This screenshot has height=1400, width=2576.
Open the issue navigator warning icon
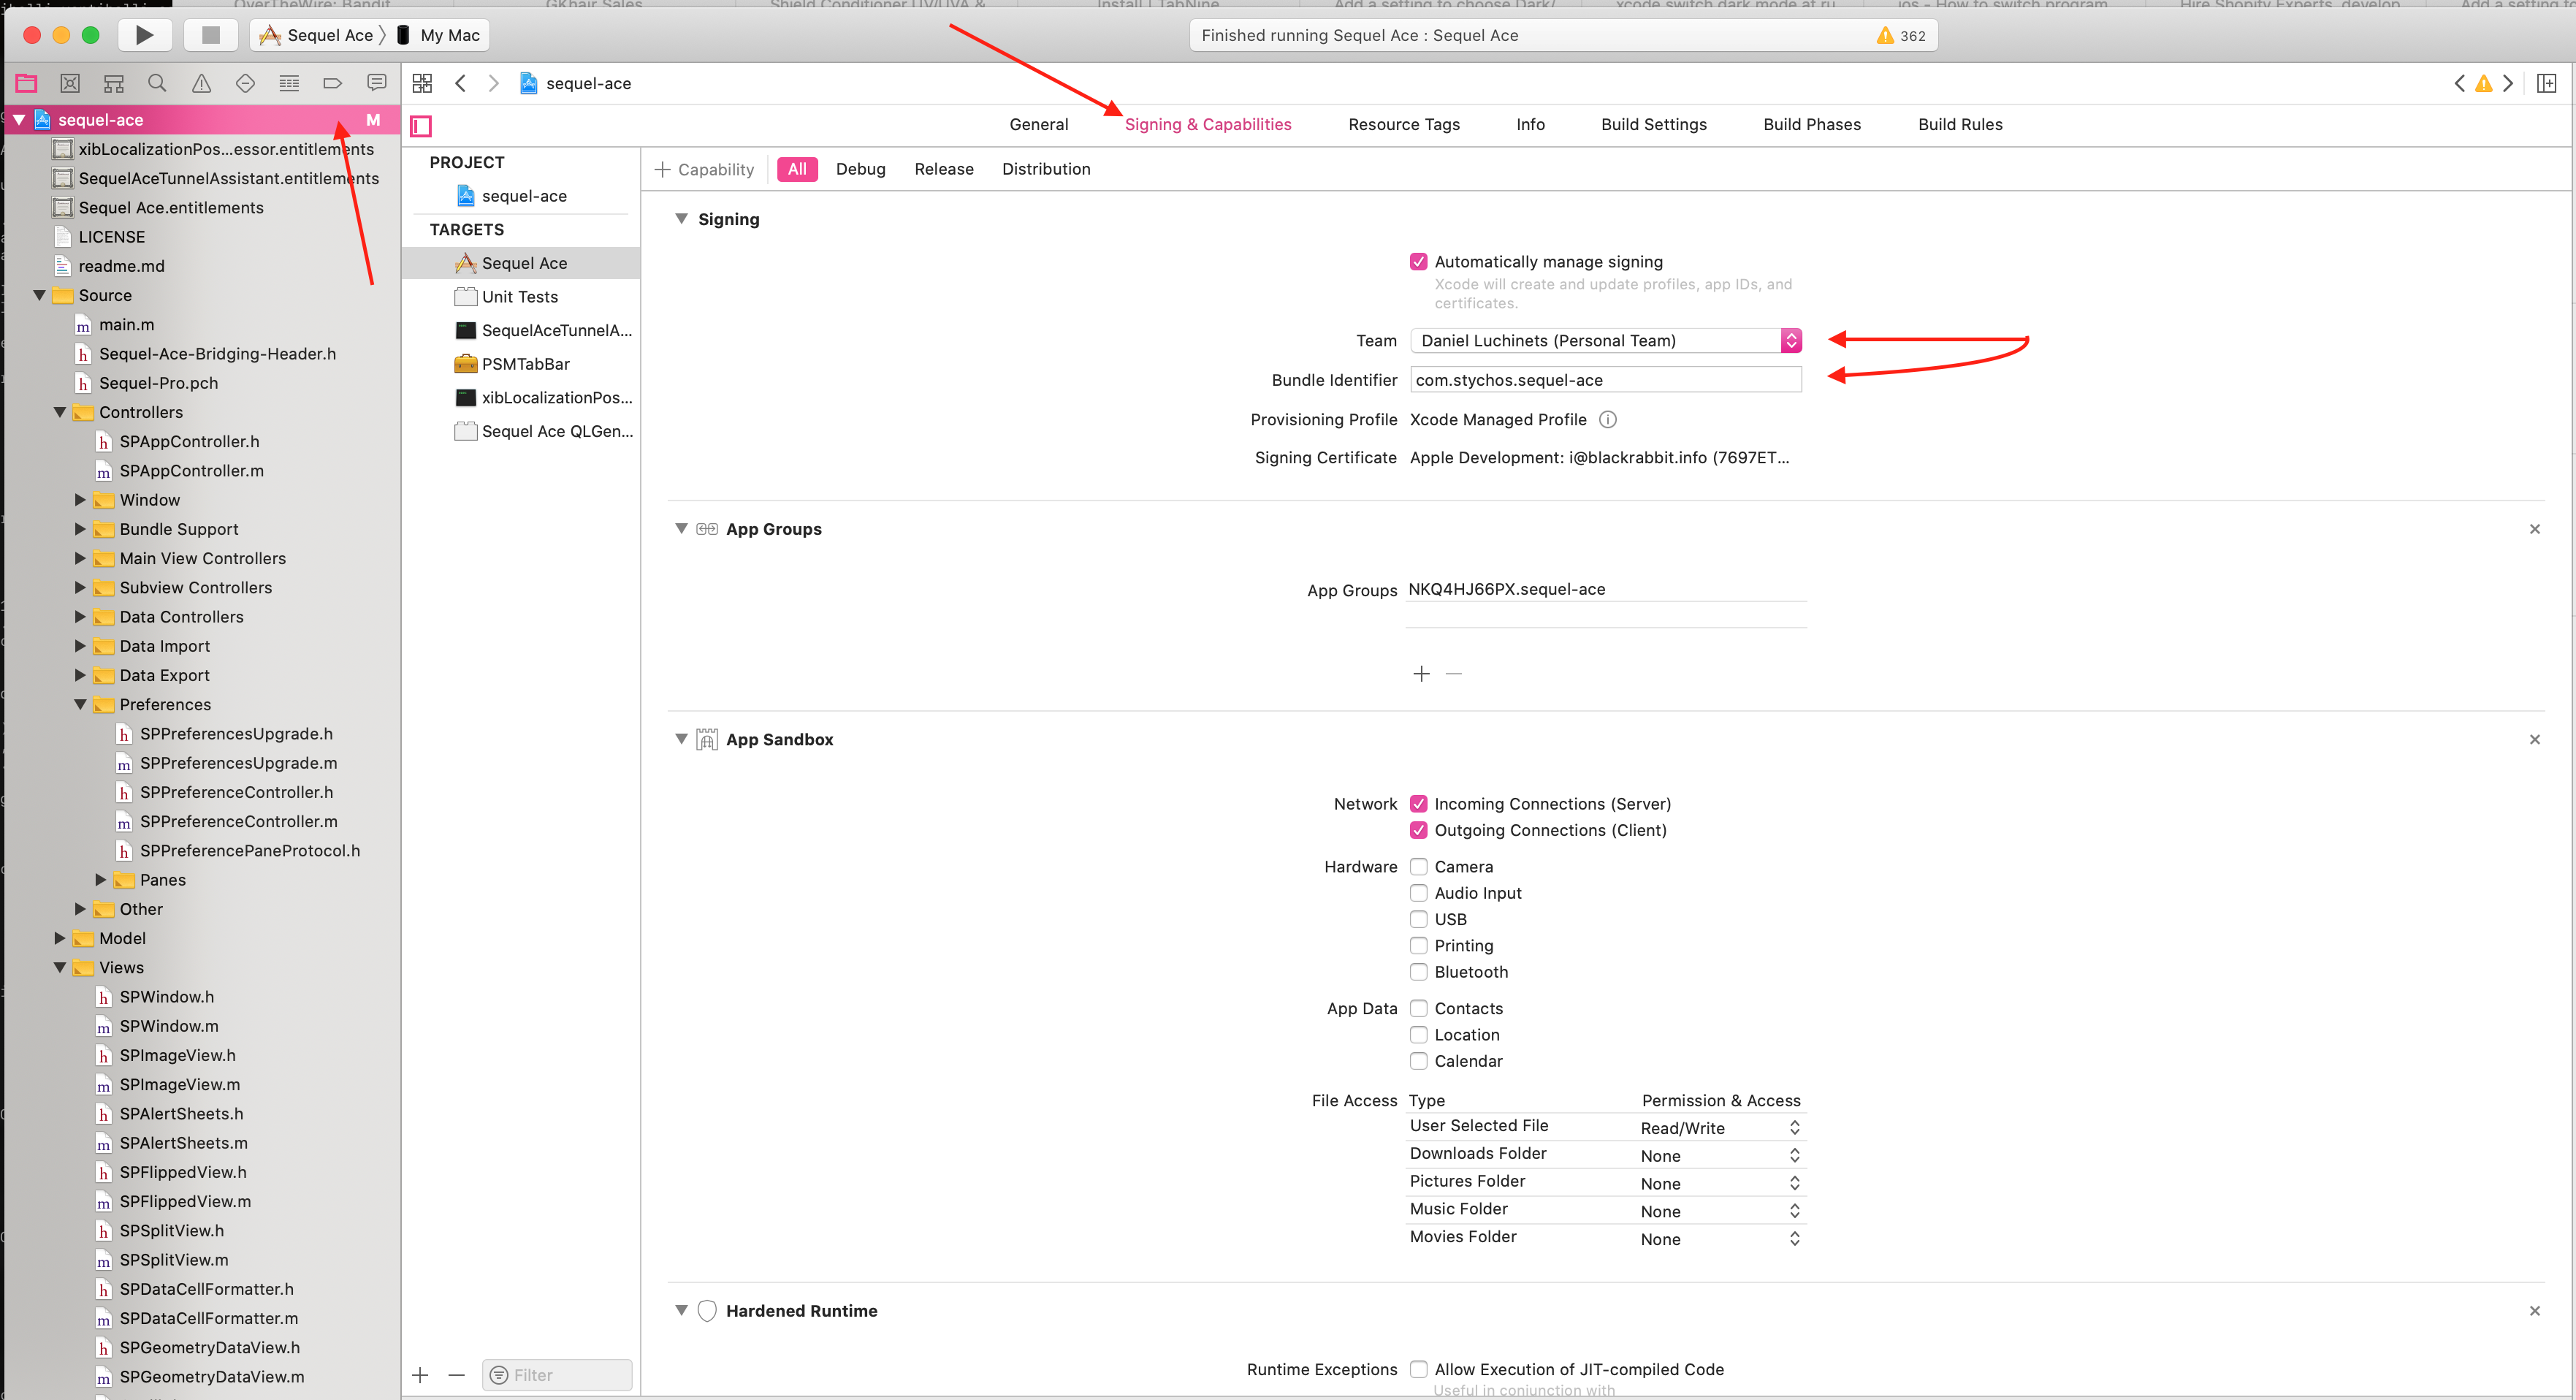tap(202, 83)
